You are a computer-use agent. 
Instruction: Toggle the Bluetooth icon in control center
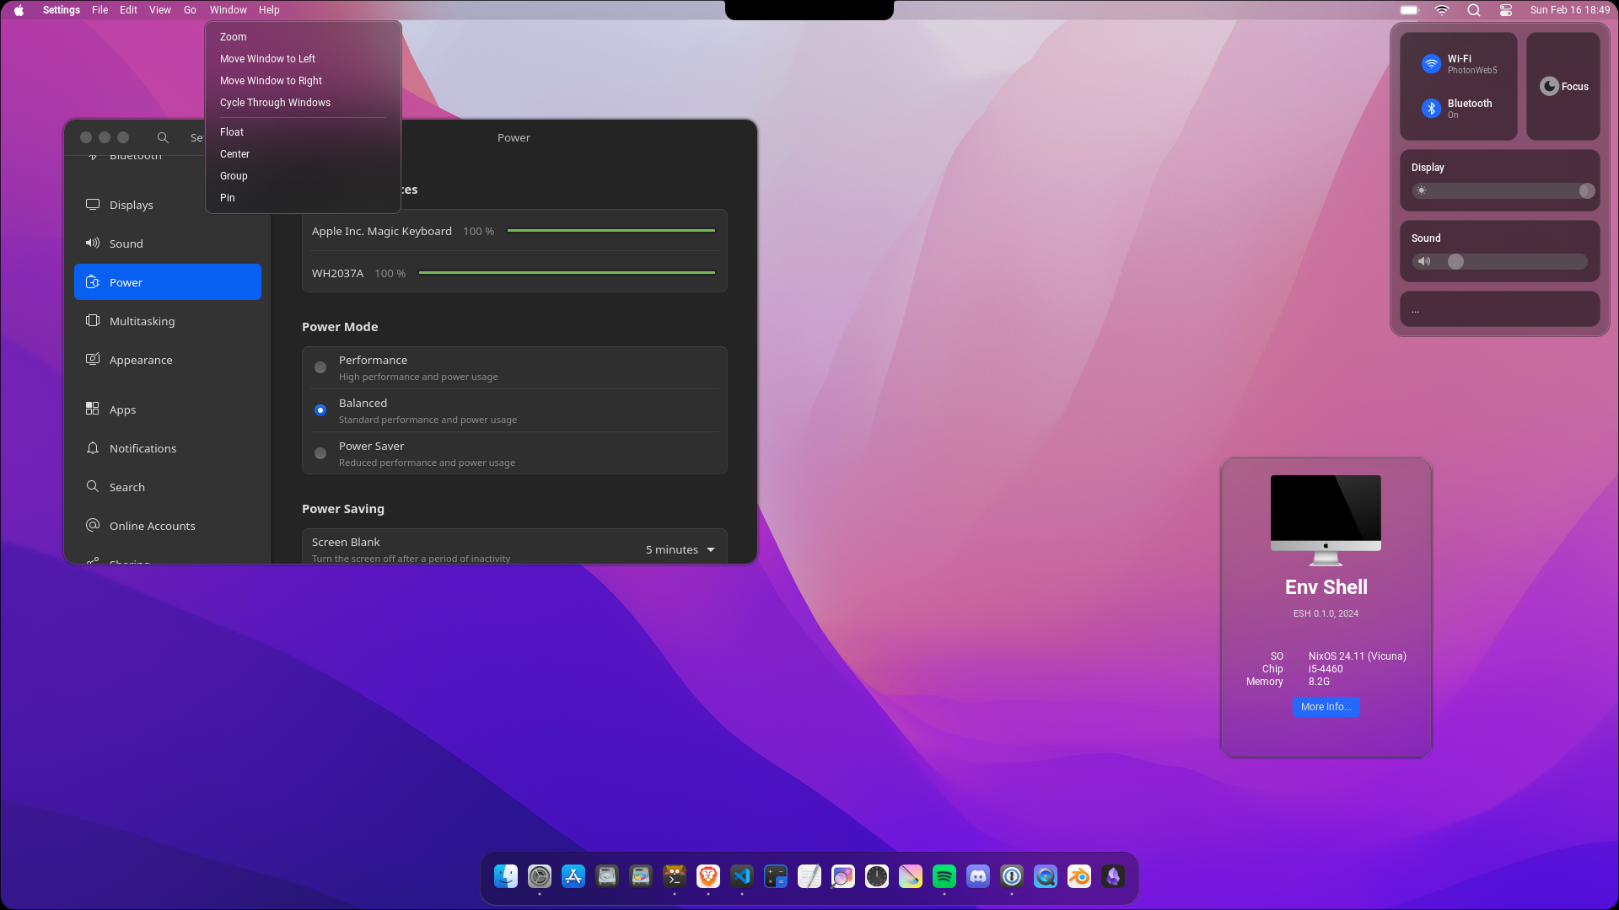coord(1431,109)
